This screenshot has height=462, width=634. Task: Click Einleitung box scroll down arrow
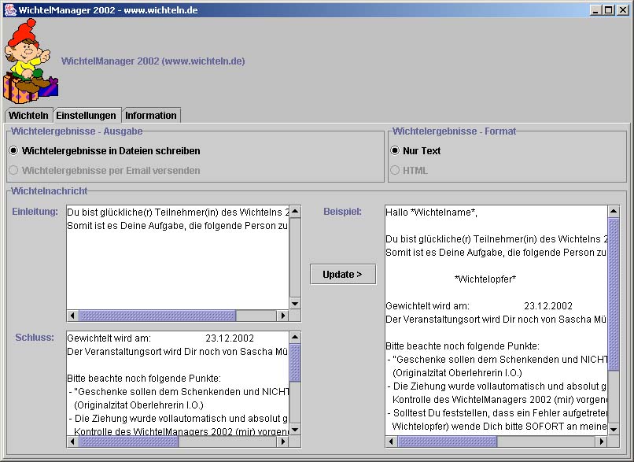coord(295,304)
